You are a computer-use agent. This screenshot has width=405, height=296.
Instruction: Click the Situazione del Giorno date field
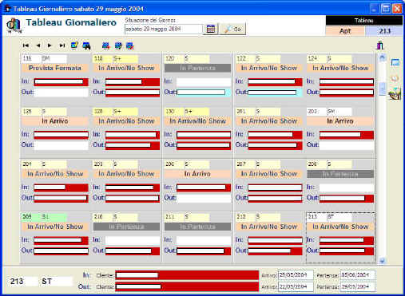click(164, 29)
